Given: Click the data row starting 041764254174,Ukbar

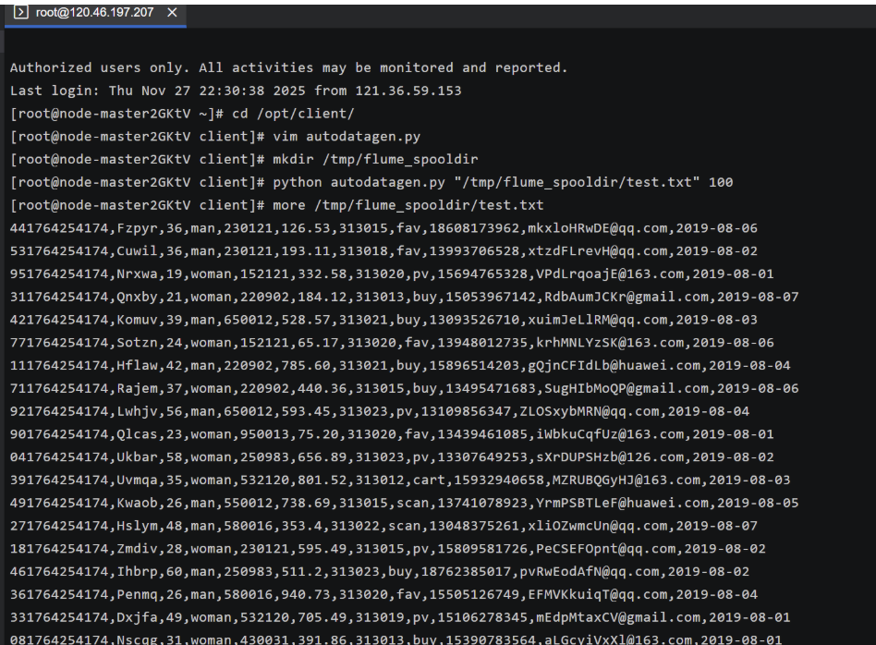Looking at the screenshot, I should (x=392, y=457).
